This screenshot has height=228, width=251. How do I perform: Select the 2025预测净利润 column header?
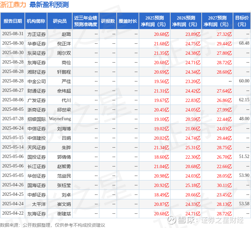(155, 21)
